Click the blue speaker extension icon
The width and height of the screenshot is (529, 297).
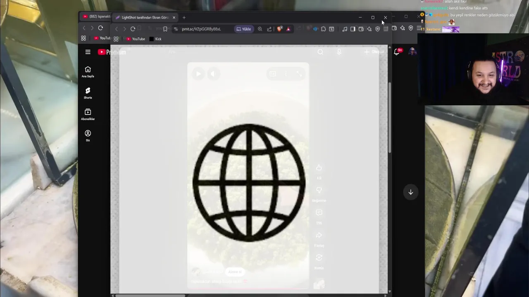point(315,29)
